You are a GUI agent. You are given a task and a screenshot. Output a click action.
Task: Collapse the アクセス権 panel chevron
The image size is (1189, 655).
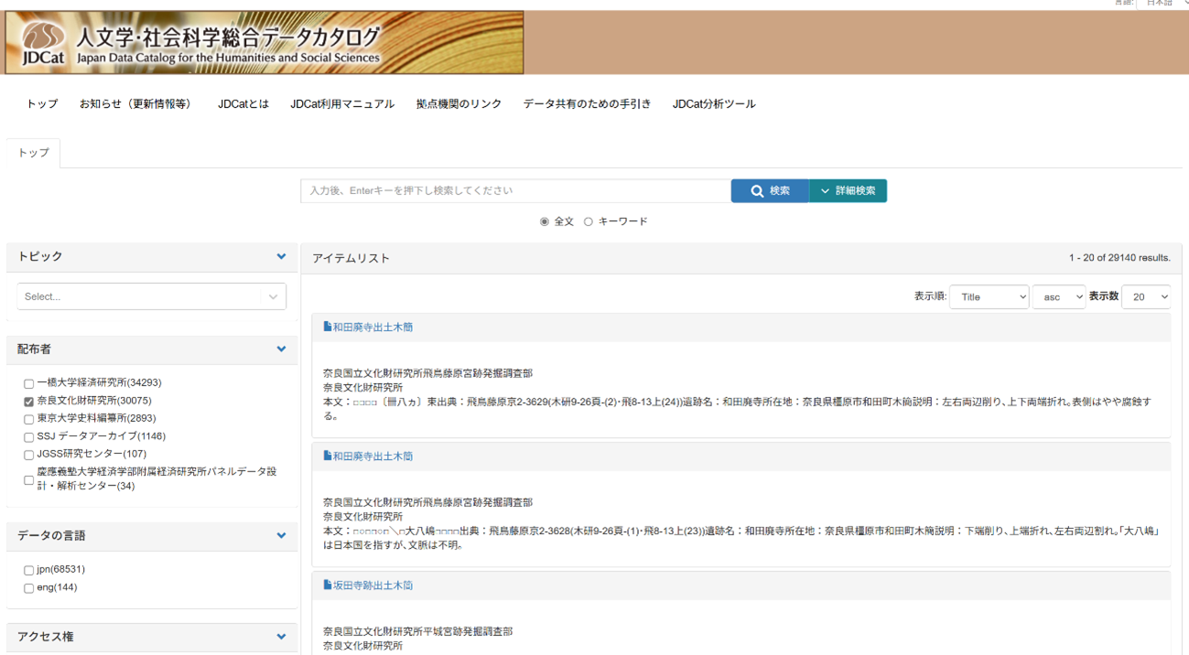281,637
